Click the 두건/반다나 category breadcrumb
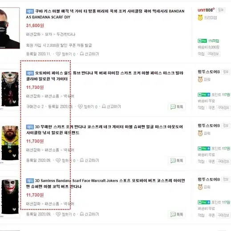Viewport: 231px width, 231px height. click(x=66, y=34)
